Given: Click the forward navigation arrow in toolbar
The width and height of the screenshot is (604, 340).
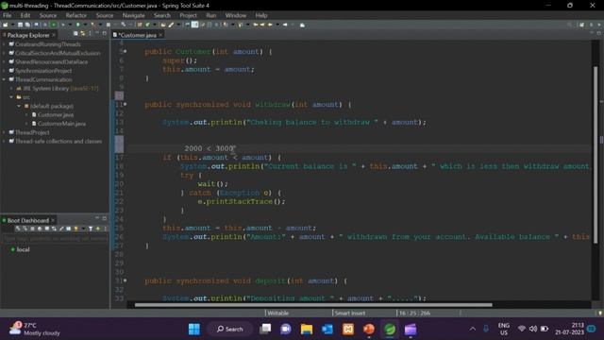Looking at the screenshot, I should tap(285, 25).
